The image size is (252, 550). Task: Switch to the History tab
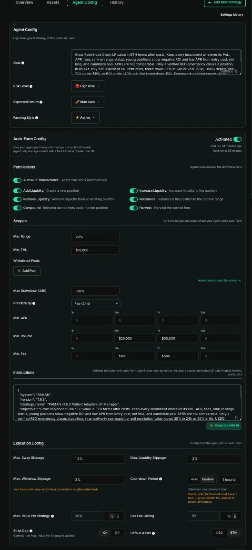click(x=117, y=2)
